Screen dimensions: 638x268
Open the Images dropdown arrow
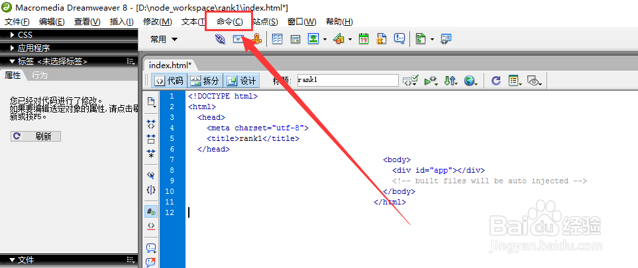click(325, 40)
